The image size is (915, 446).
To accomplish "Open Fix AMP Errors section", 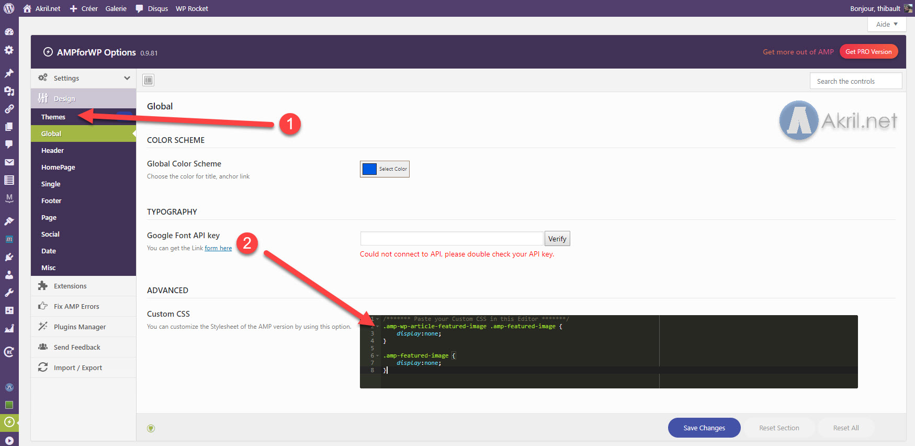I will point(83,306).
